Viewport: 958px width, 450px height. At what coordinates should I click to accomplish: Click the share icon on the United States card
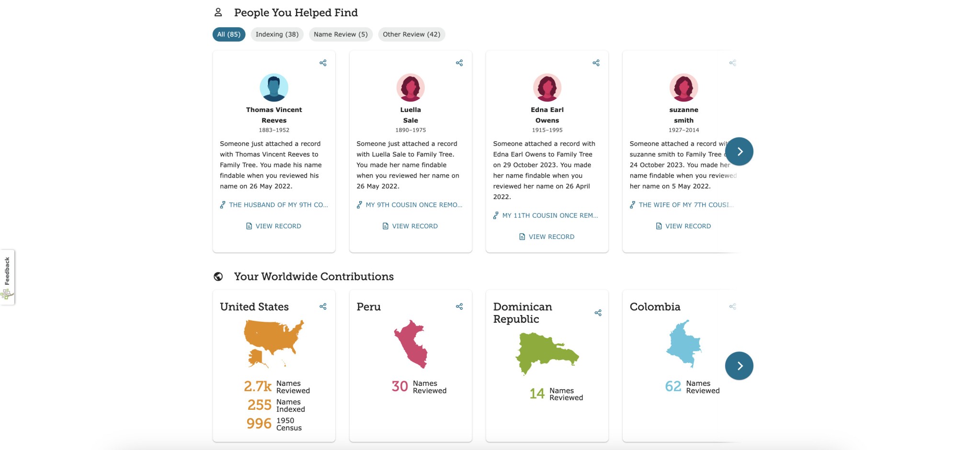(x=322, y=306)
